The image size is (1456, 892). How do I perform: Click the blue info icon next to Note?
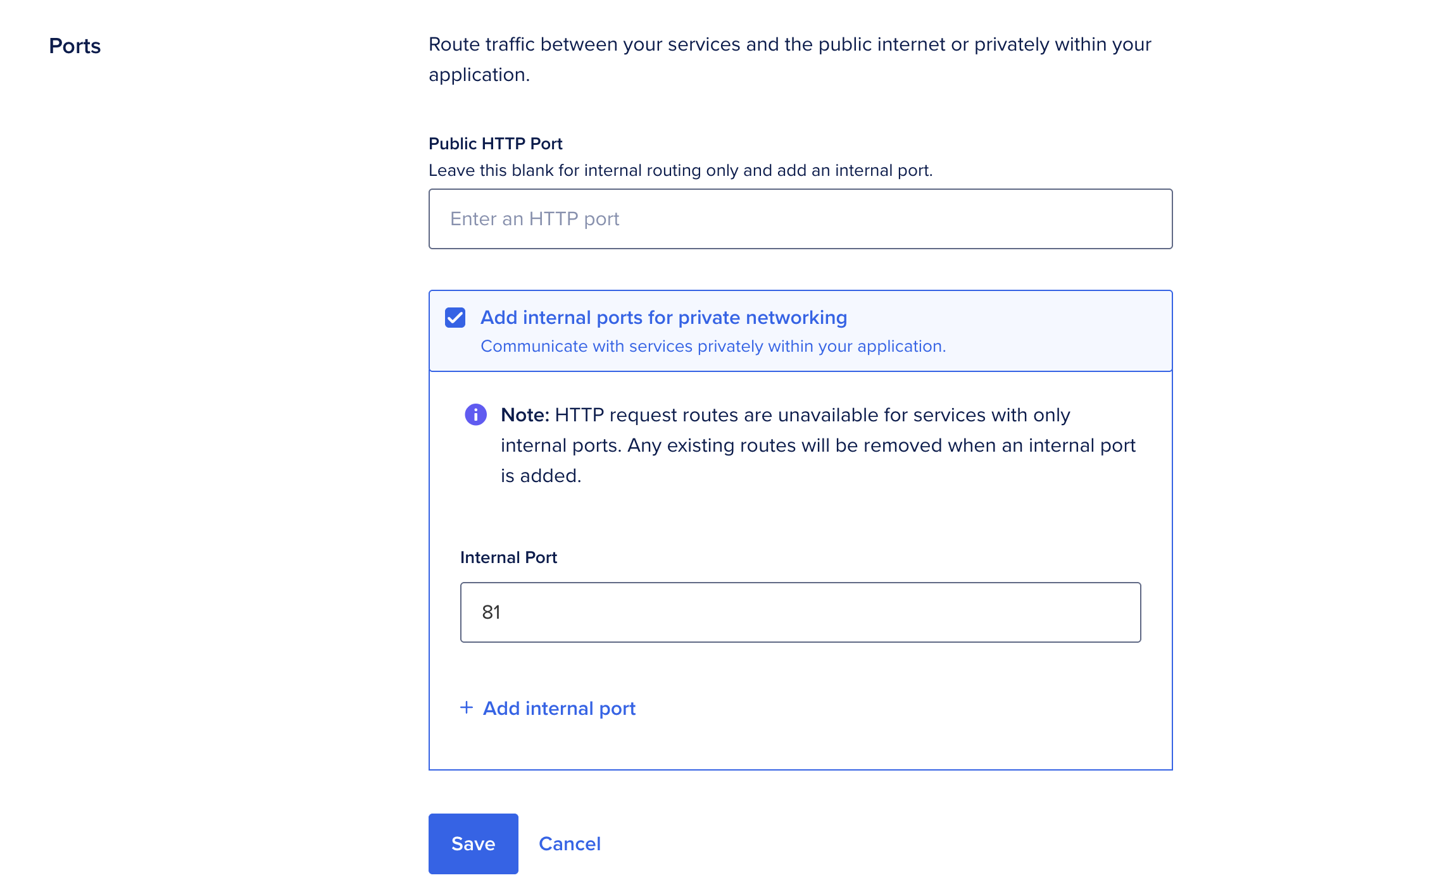[x=475, y=416]
